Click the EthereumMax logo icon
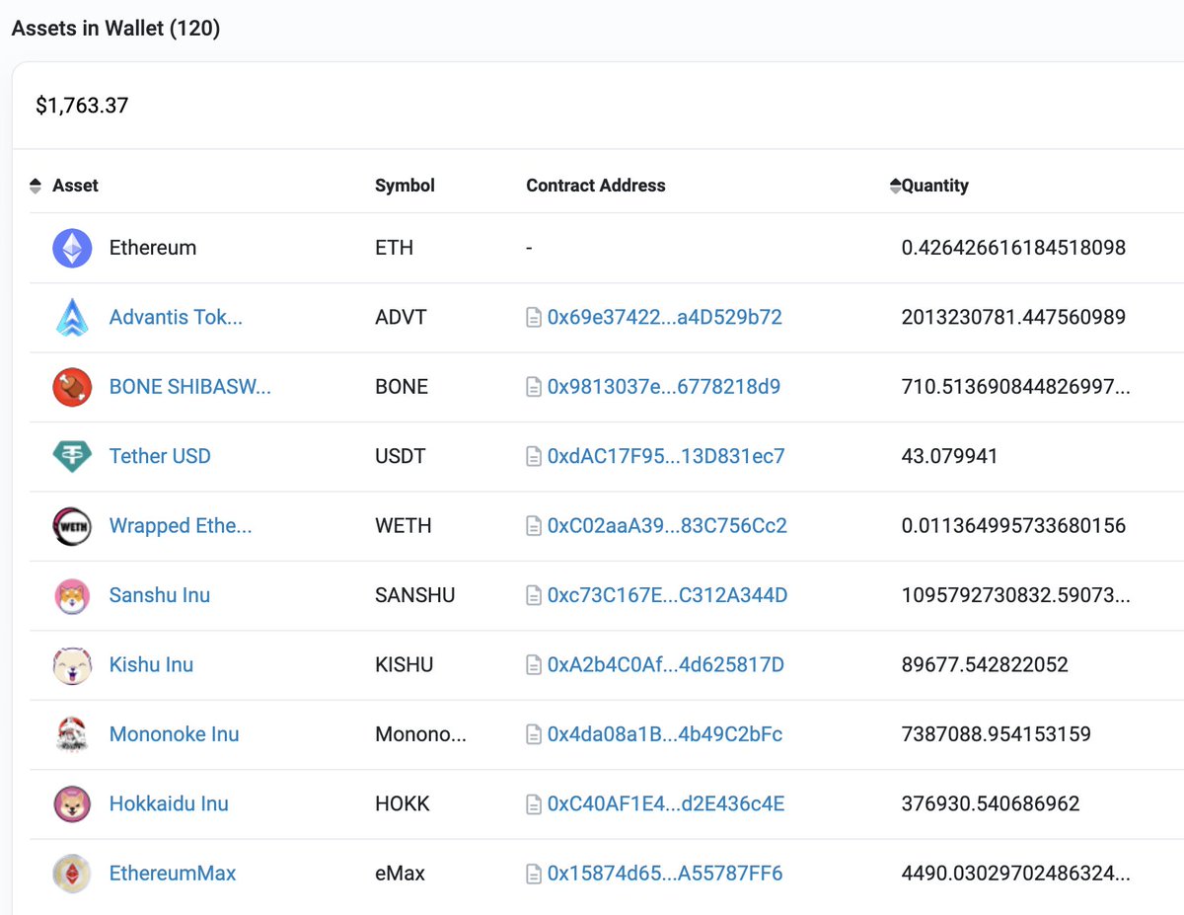 [x=72, y=874]
